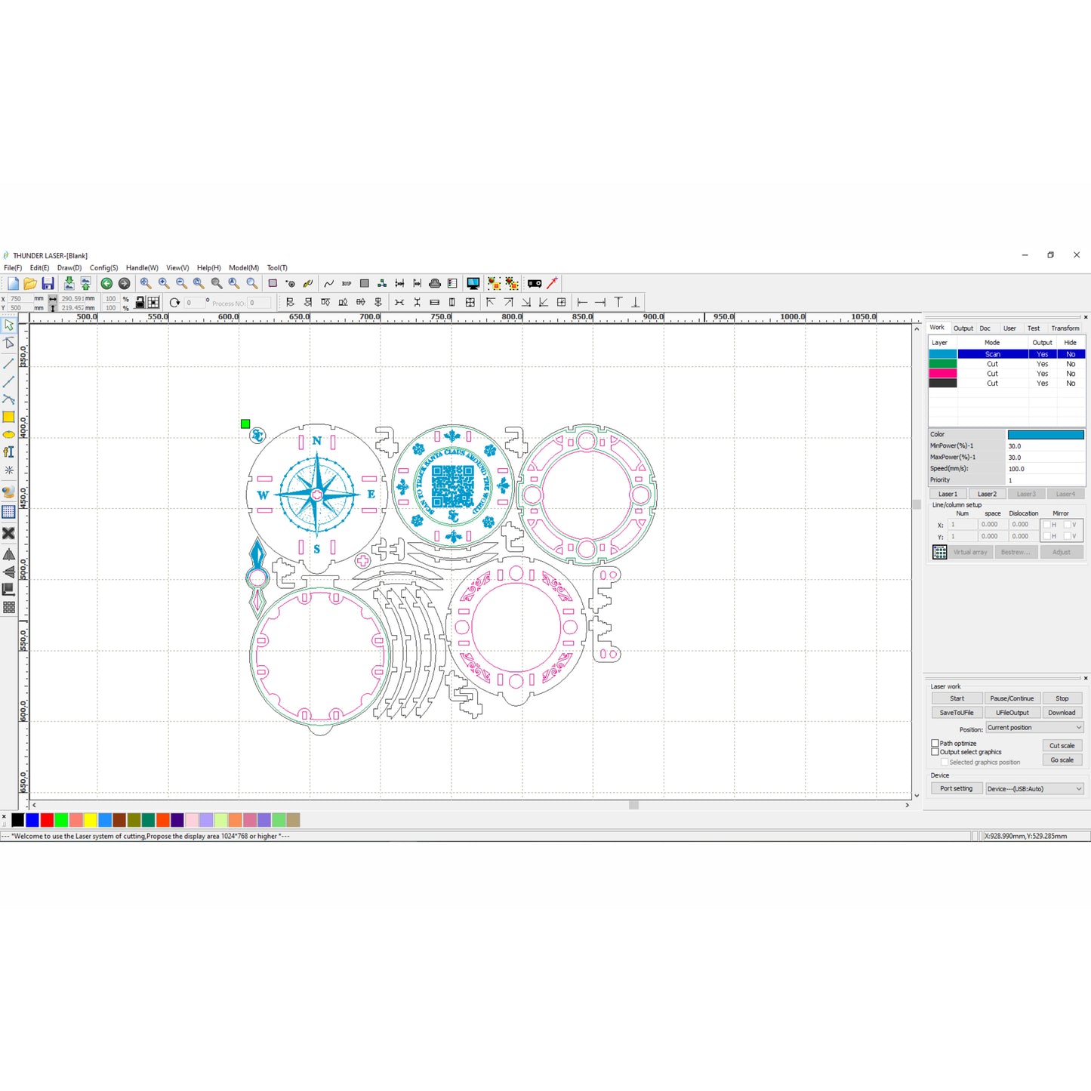This screenshot has width=1091, height=1091.
Task: Switch to the Laser2 tab
Action: (987, 494)
